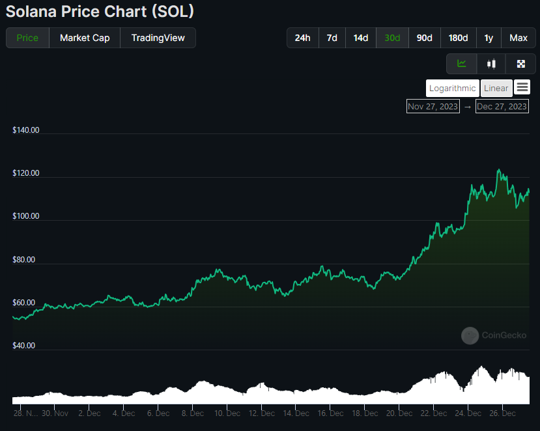Click the $60.00 axis label

point(23,303)
